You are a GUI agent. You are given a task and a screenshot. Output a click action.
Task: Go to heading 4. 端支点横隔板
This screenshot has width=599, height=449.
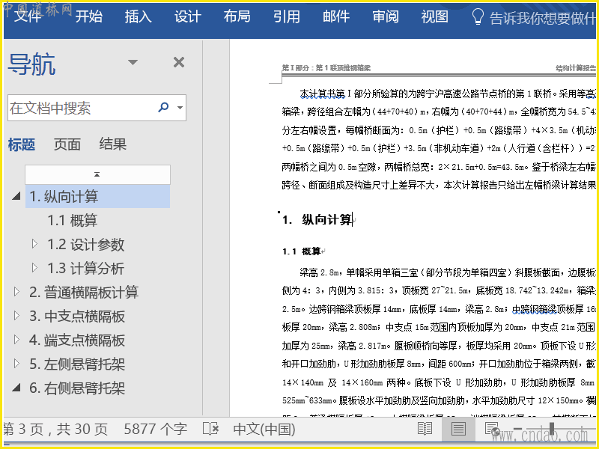click(77, 340)
